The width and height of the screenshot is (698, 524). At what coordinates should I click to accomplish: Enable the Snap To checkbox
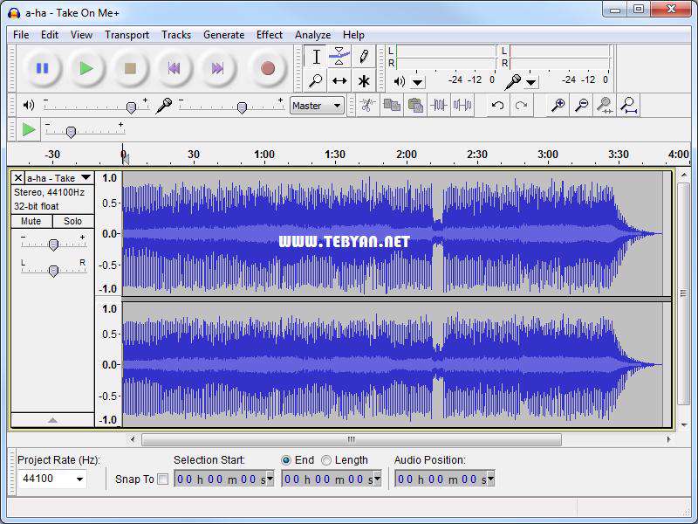tap(164, 479)
